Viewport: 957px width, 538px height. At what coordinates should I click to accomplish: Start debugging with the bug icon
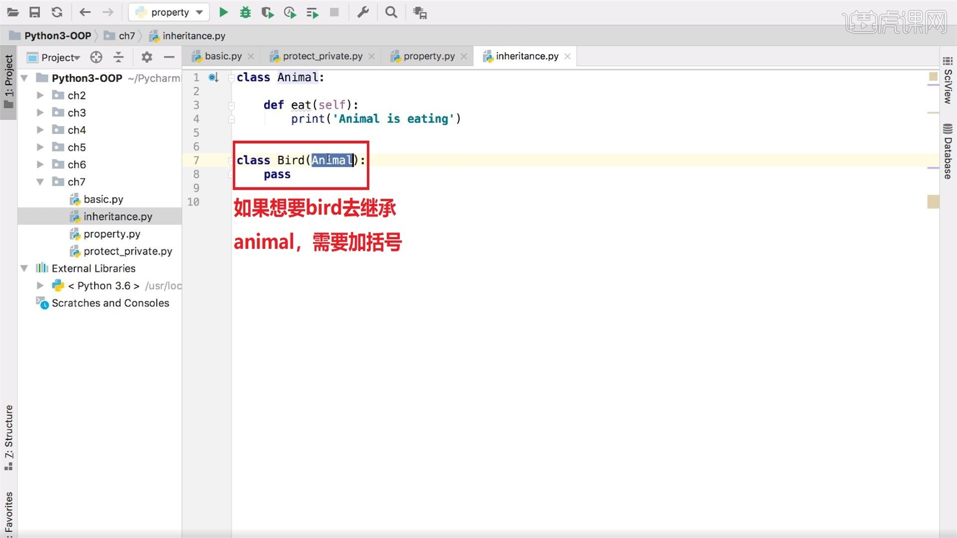tap(245, 12)
